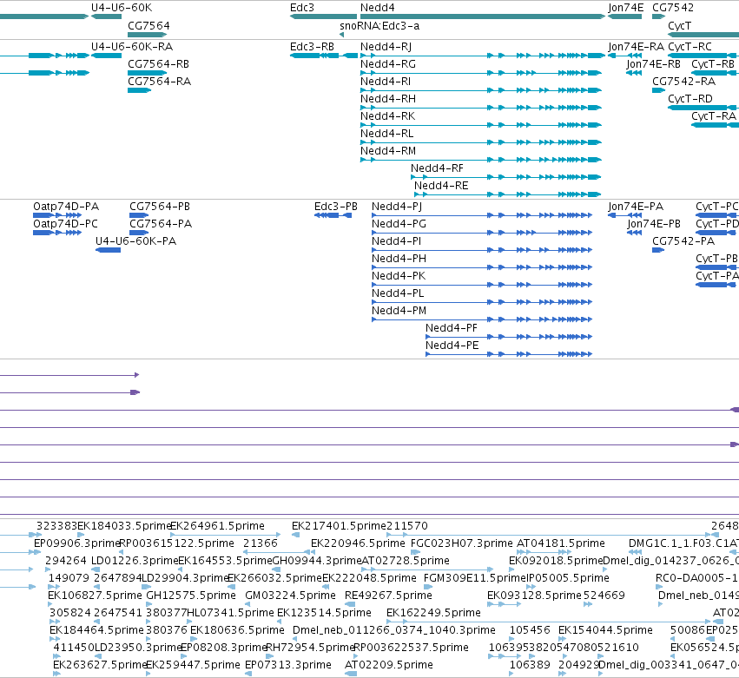Click the EK106827.5prime feature label
Image resolution: width=739 pixels, height=678 pixels.
click(x=95, y=596)
